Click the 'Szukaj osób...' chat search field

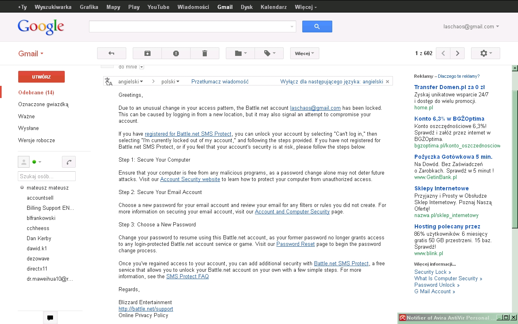click(x=47, y=176)
